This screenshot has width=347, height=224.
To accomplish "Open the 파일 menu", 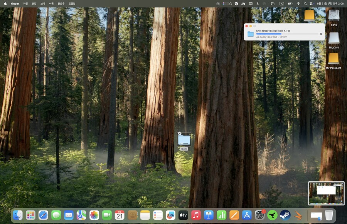I will pyautogui.click(x=25, y=3).
